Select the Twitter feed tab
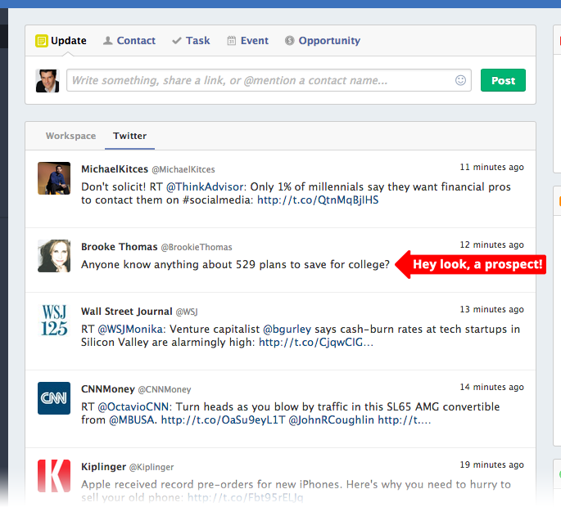The width and height of the screenshot is (561, 507). click(x=130, y=136)
